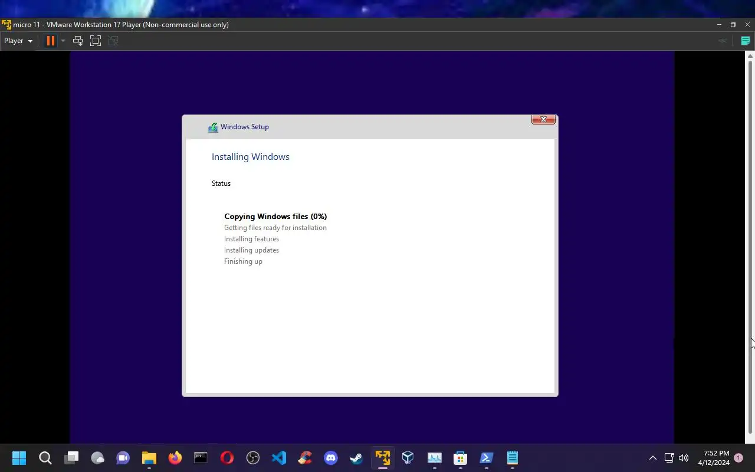This screenshot has width=755, height=472.
Task: Open the cloud app icon on taskbar
Action: 97,458
